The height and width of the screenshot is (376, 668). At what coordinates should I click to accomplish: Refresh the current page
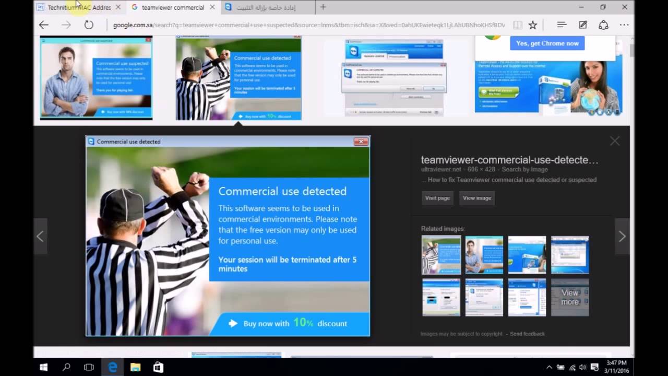[89, 25]
